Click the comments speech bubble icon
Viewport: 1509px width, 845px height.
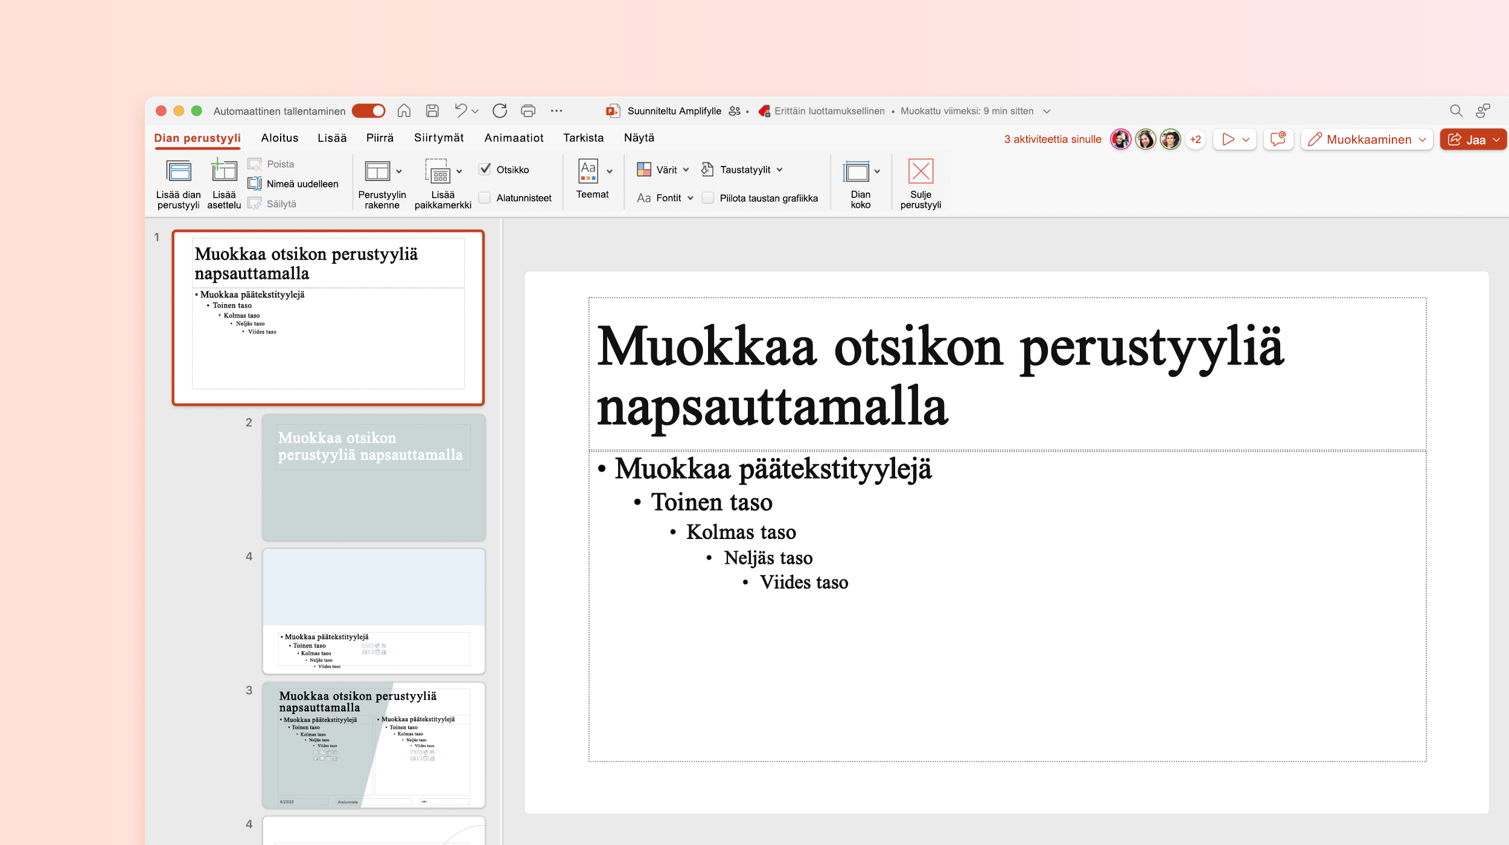coord(1278,139)
